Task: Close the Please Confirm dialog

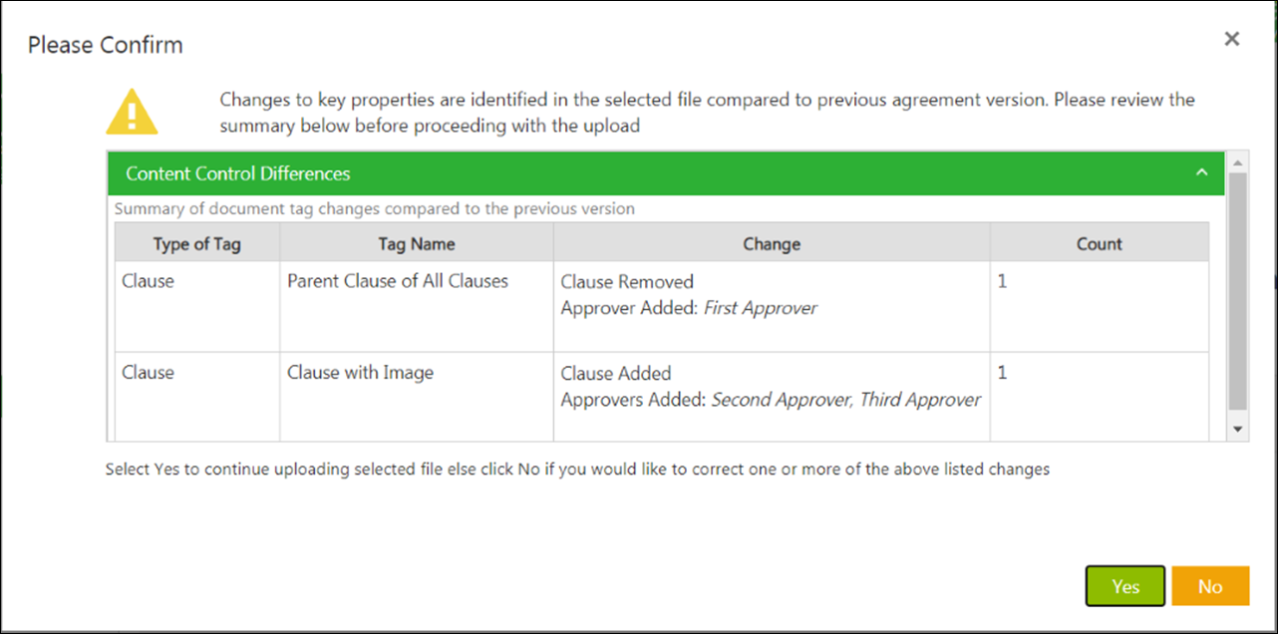Action: point(1232,39)
